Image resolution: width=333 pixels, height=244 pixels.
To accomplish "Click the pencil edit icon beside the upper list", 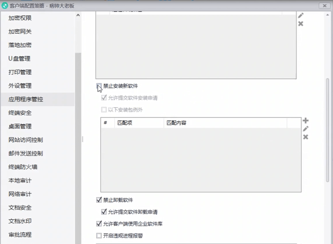I will click(301, 15).
